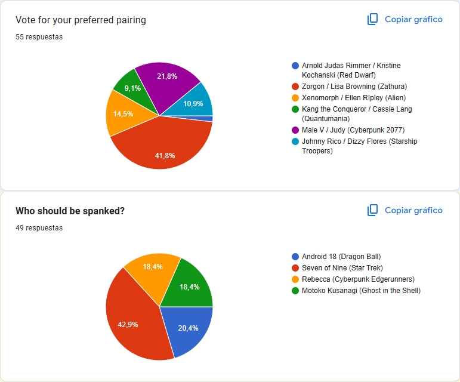Click the blue Arnold Judas Rimmer legend dot
The width and height of the screenshot is (460, 382).
pos(295,66)
